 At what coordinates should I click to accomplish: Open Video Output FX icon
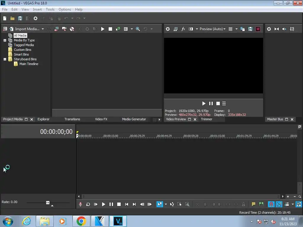click(183, 29)
